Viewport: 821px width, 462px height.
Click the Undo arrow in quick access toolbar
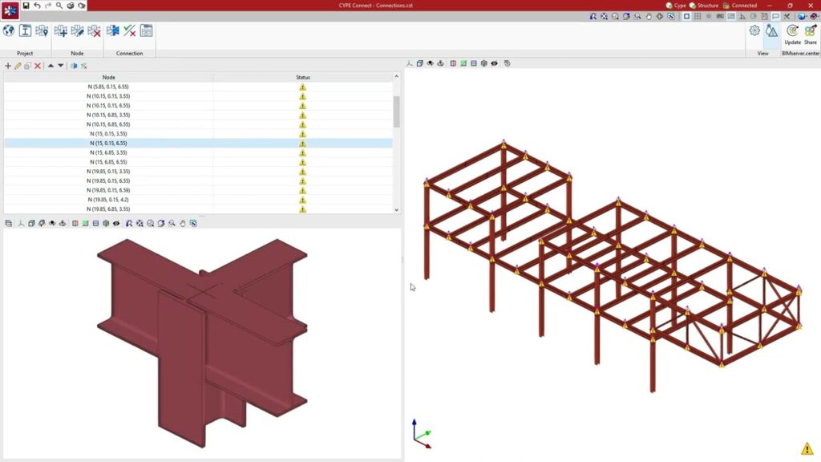[x=37, y=6]
